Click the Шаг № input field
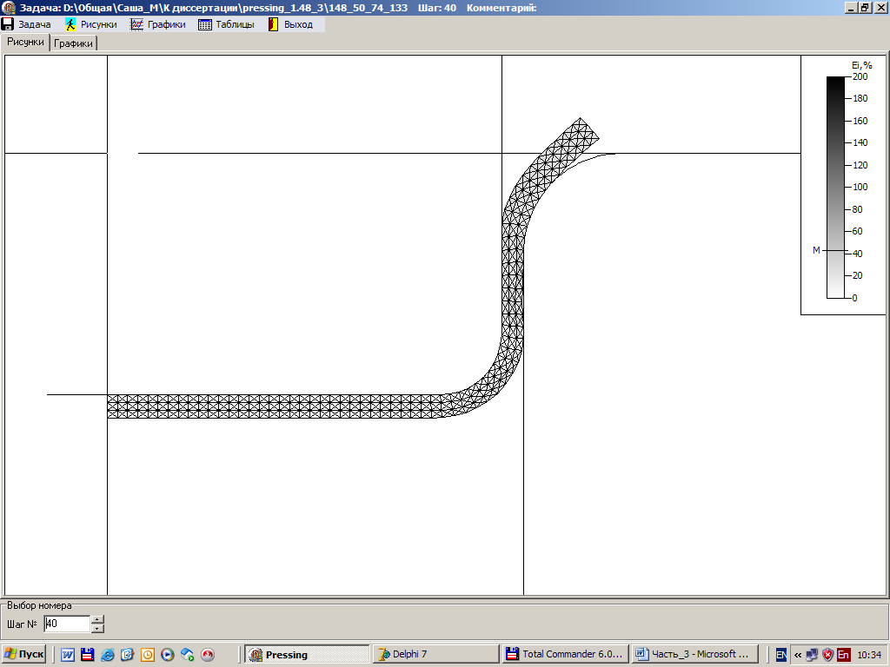This screenshot has width=890, height=667. point(66,624)
